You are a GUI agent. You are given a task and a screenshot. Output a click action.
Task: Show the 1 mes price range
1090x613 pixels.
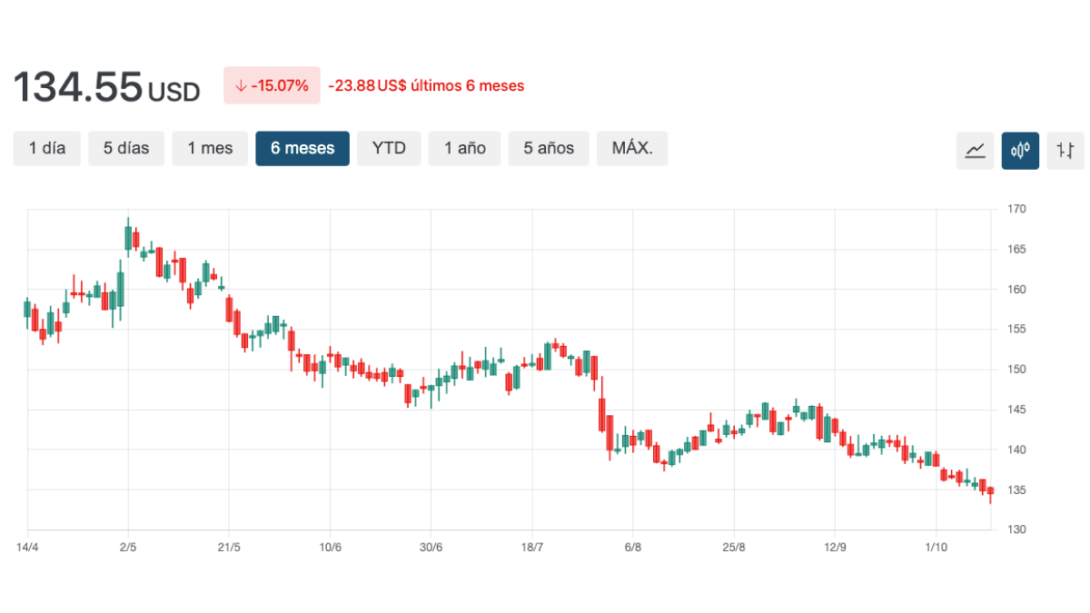[x=210, y=148]
